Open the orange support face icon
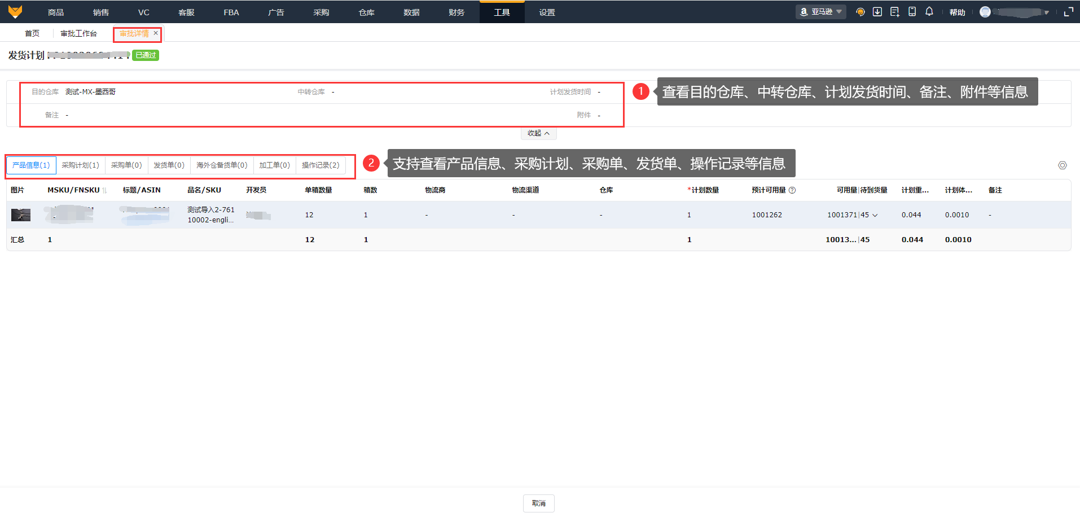1080x517 pixels. (861, 12)
